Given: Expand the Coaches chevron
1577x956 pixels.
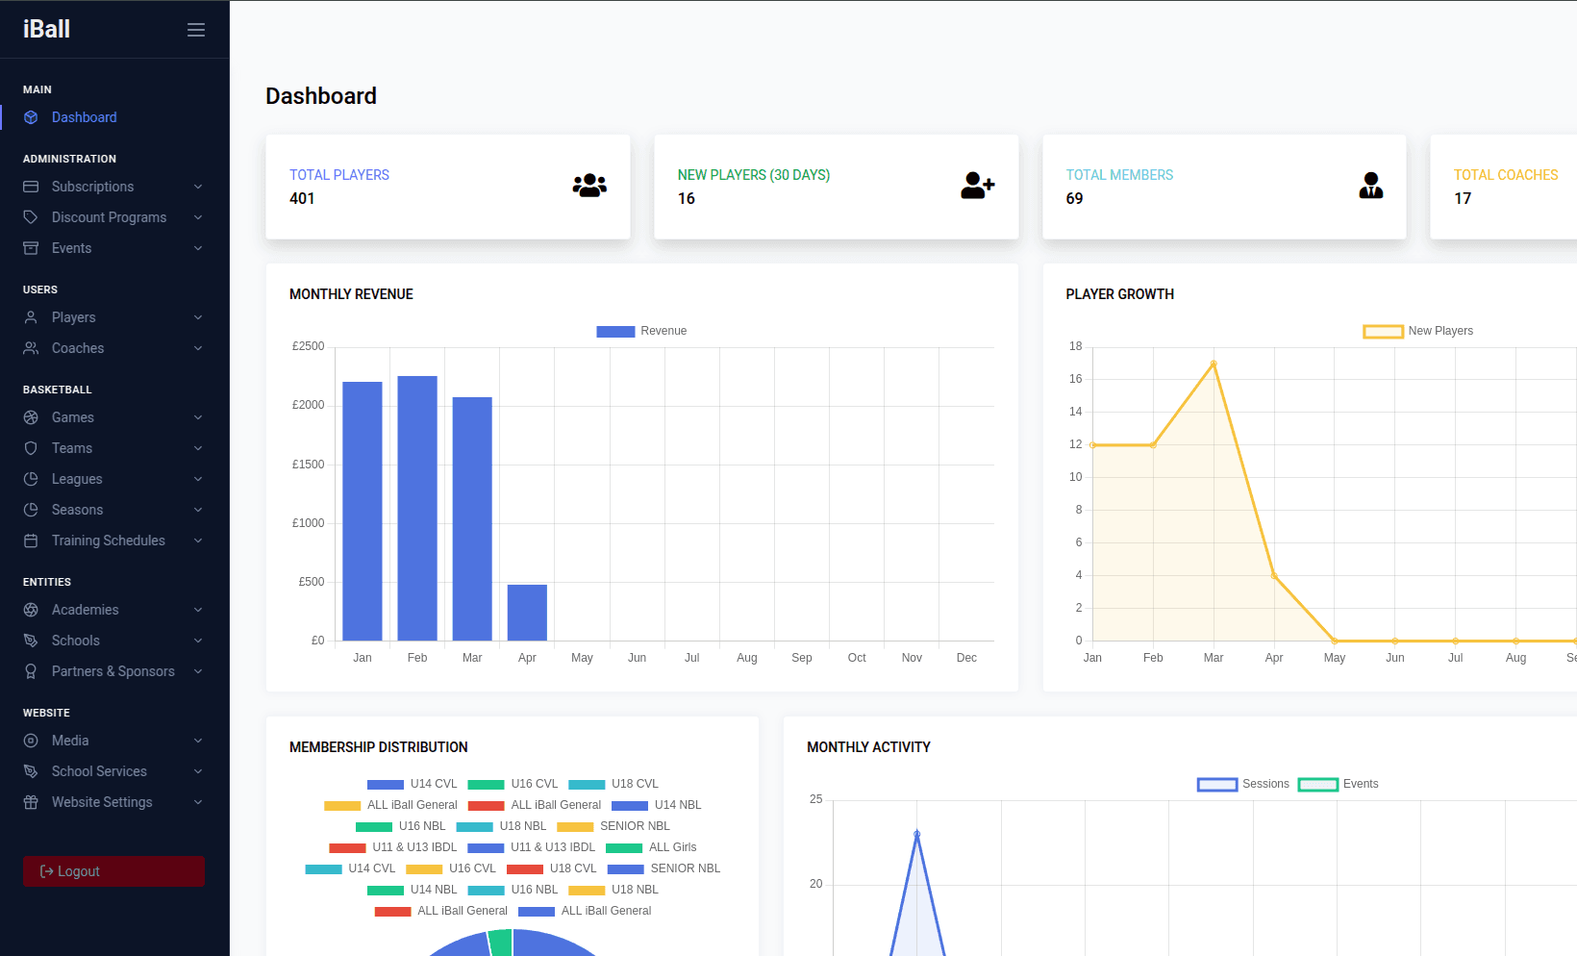Looking at the screenshot, I should pyautogui.click(x=198, y=348).
